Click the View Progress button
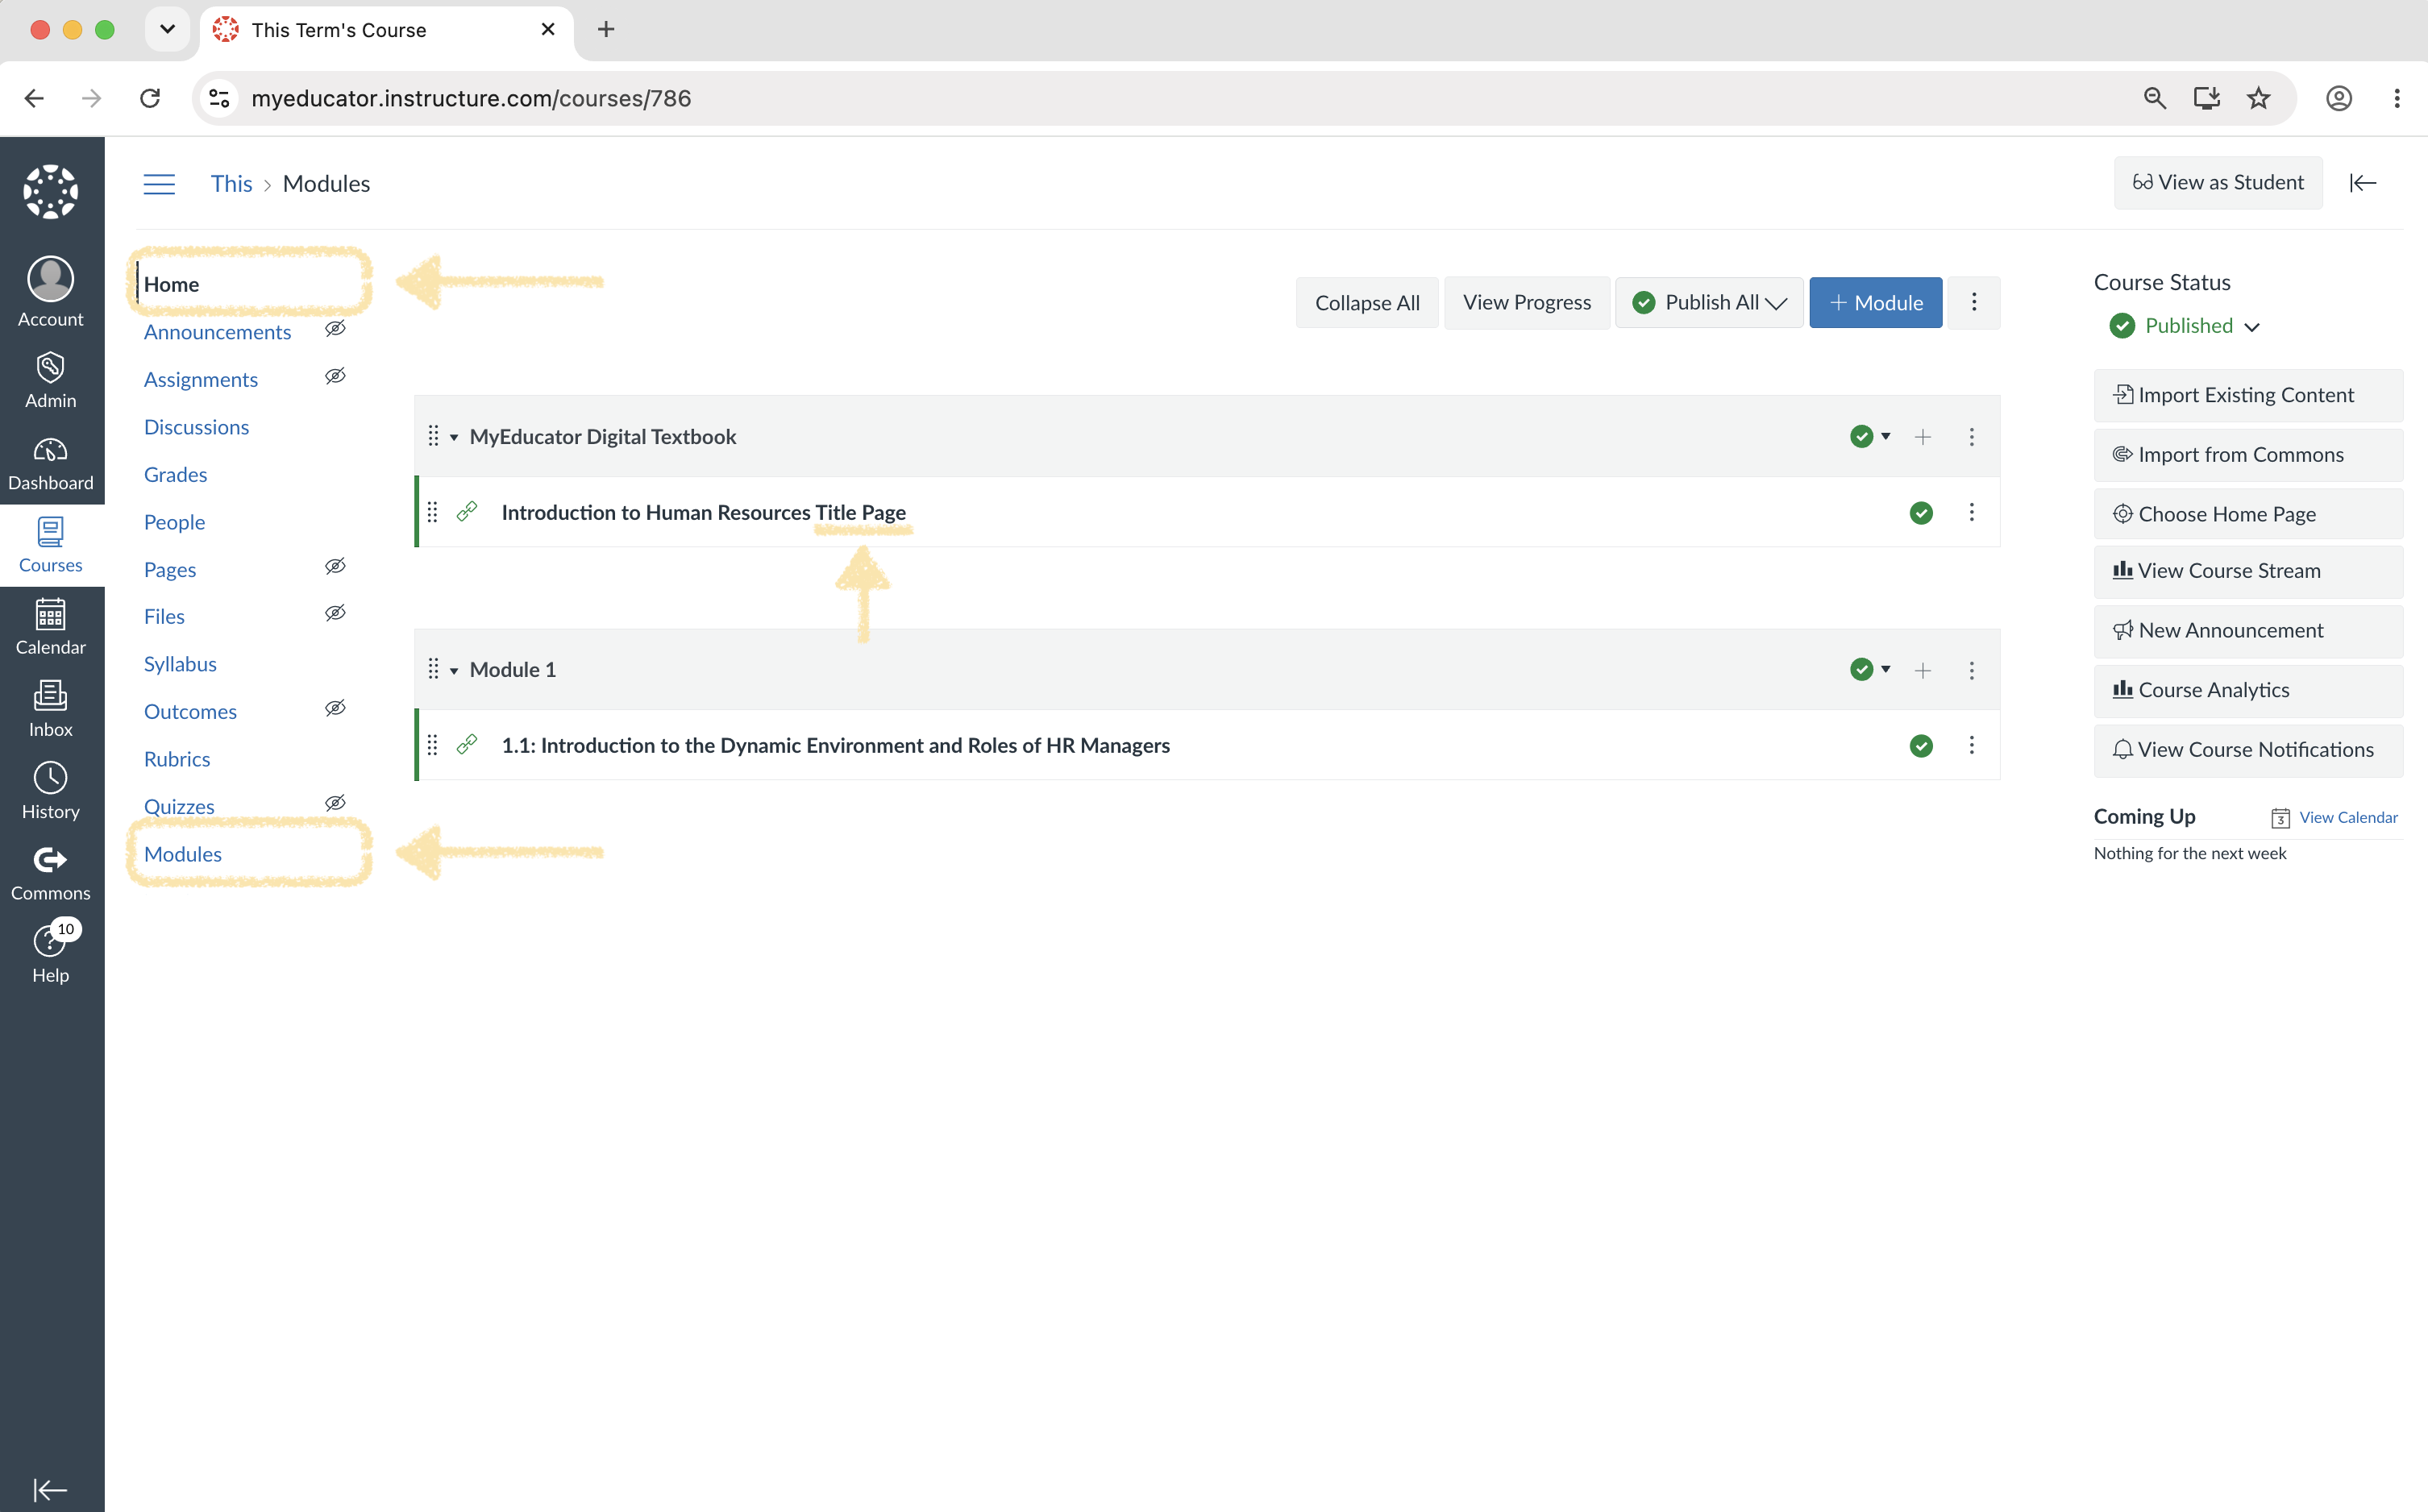 click(1526, 303)
